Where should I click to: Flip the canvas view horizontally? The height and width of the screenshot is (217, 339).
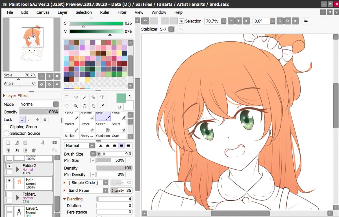[306, 21]
